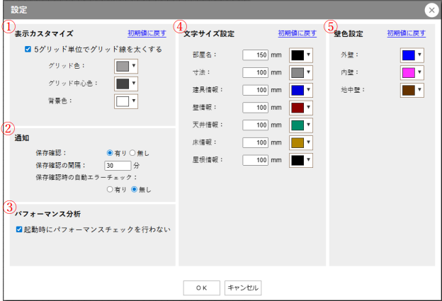442x301 pixels.
Task: Click the 保存確認の間隔 minutes input field
Action: pos(116,166)
